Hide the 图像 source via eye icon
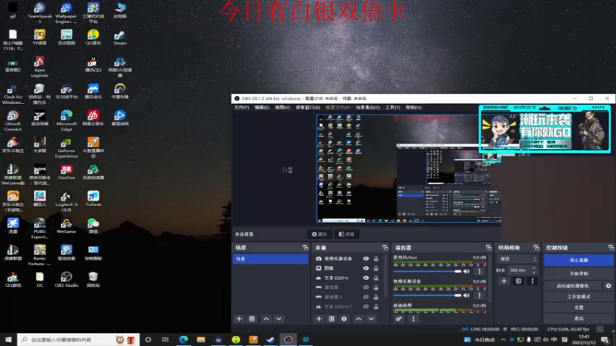The image size is (616, 346). [x=366, y=268]
